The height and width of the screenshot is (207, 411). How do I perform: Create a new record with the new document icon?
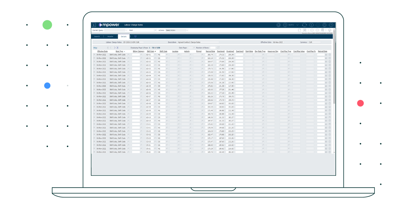(x=300, y=30)
